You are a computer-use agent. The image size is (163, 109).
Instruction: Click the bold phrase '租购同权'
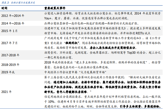[72, 43]
